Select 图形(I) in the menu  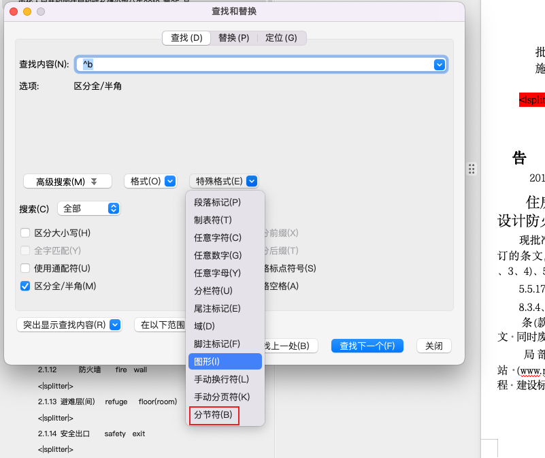(x=207, y=361)
